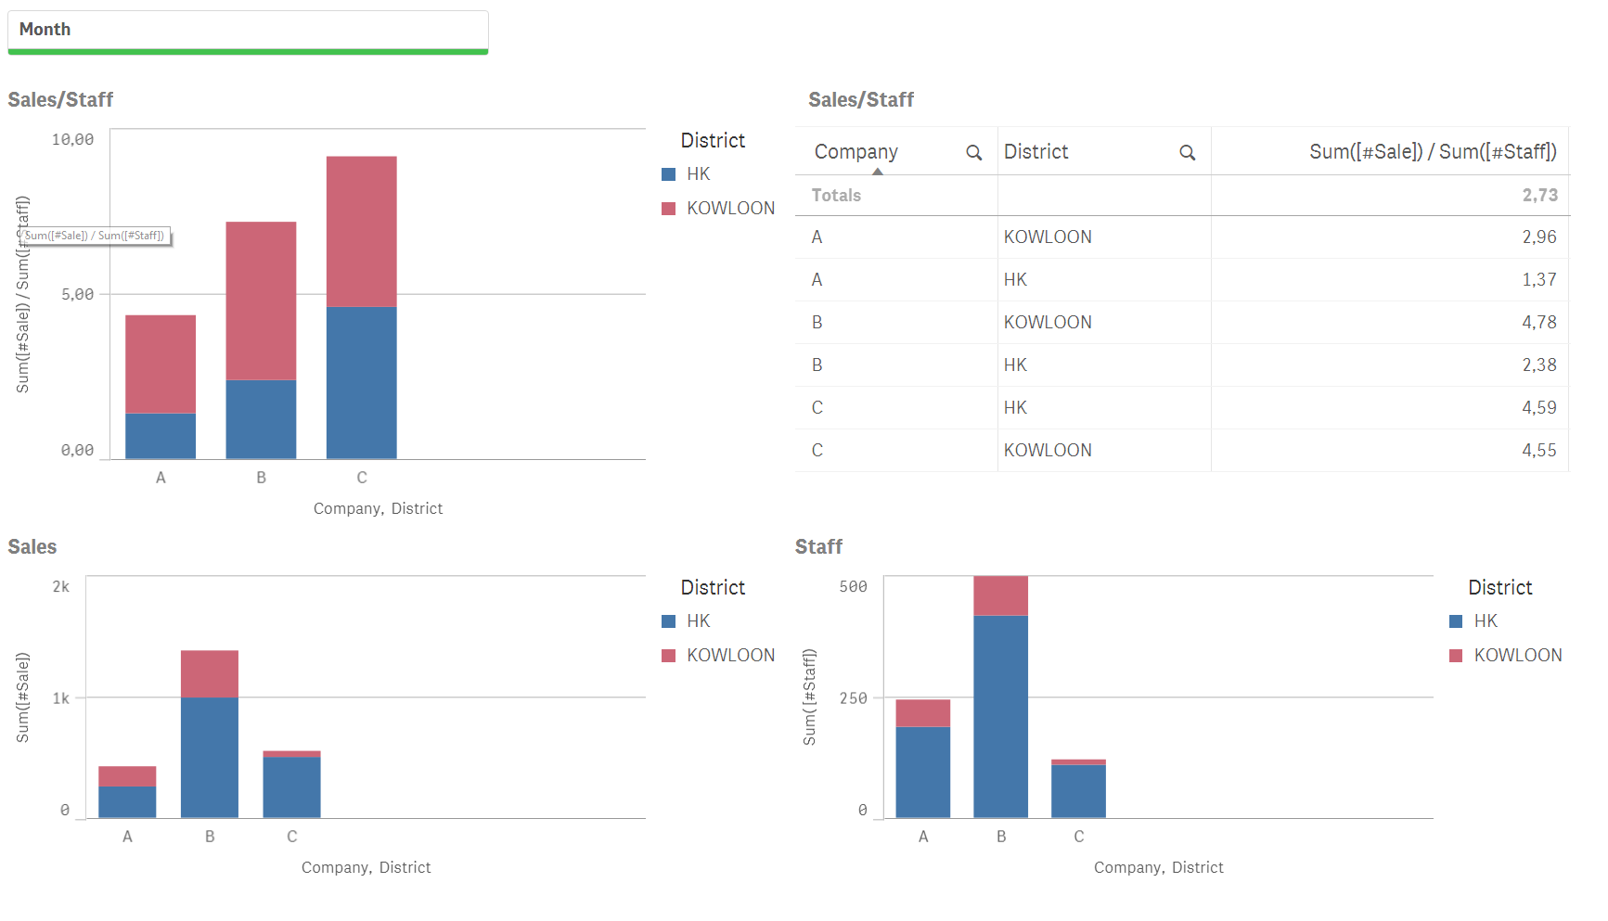Select HK cell in row with value 2,38
This screenshot has height=921, width=1608.
1103,365
